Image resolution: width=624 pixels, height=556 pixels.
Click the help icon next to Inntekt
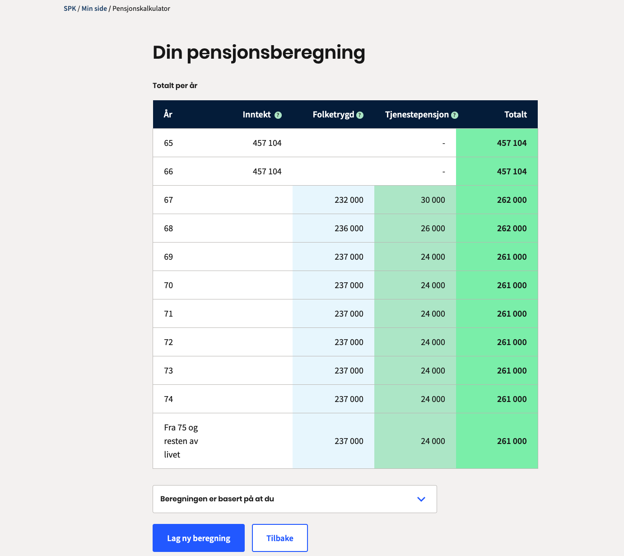(278, 115)
